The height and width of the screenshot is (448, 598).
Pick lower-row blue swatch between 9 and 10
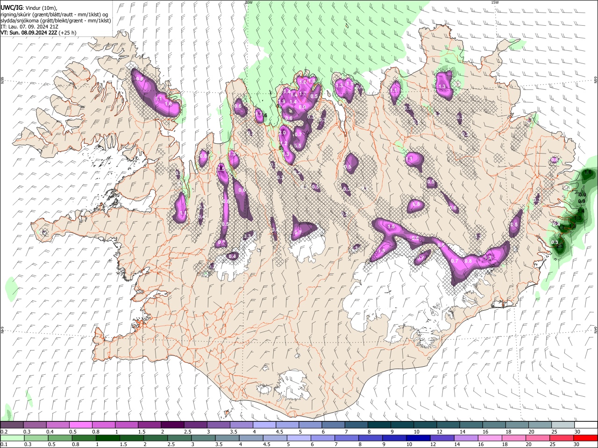click(394, 438)
